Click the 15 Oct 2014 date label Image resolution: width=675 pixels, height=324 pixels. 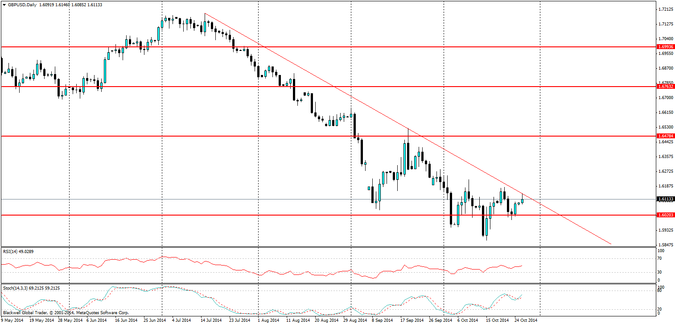497,320
